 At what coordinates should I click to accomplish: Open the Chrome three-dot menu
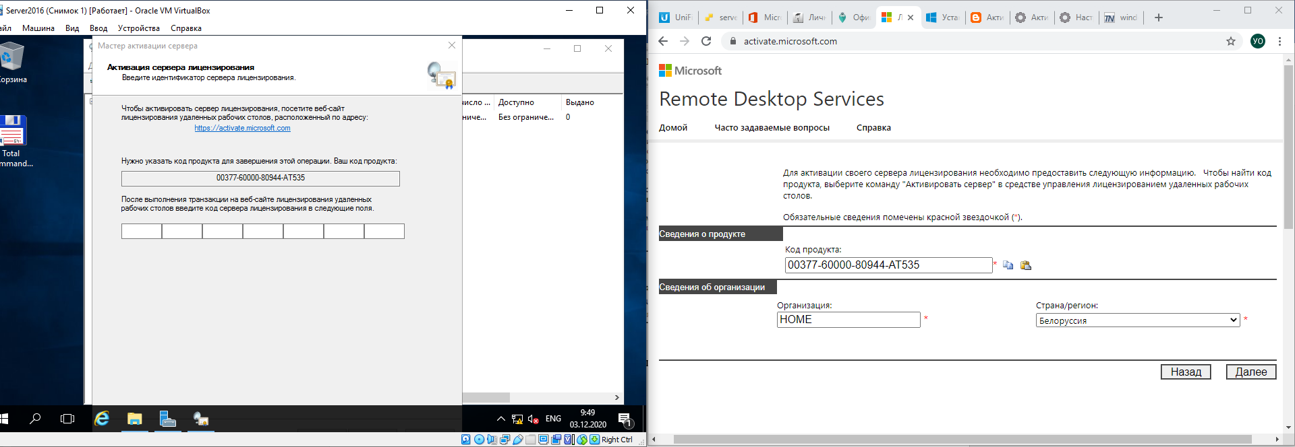[x=1279, y=41]
